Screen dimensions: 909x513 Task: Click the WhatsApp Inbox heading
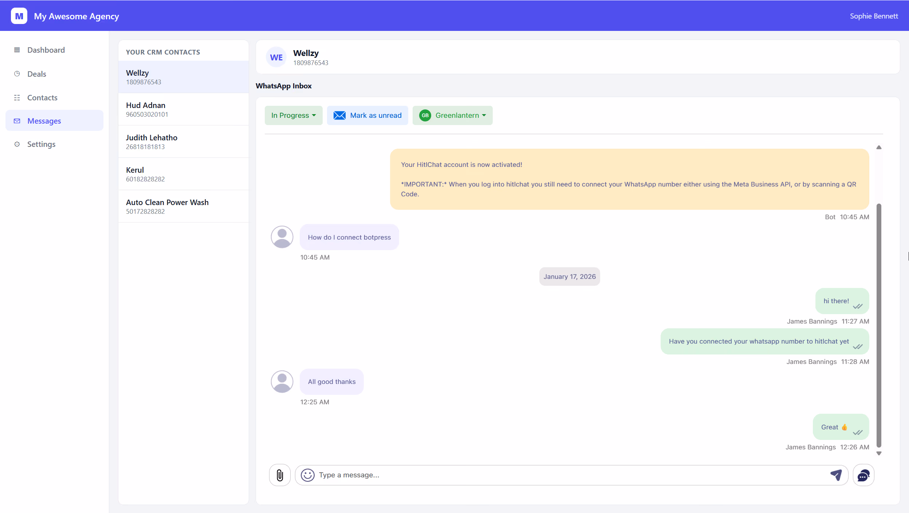tap(284, 86)
